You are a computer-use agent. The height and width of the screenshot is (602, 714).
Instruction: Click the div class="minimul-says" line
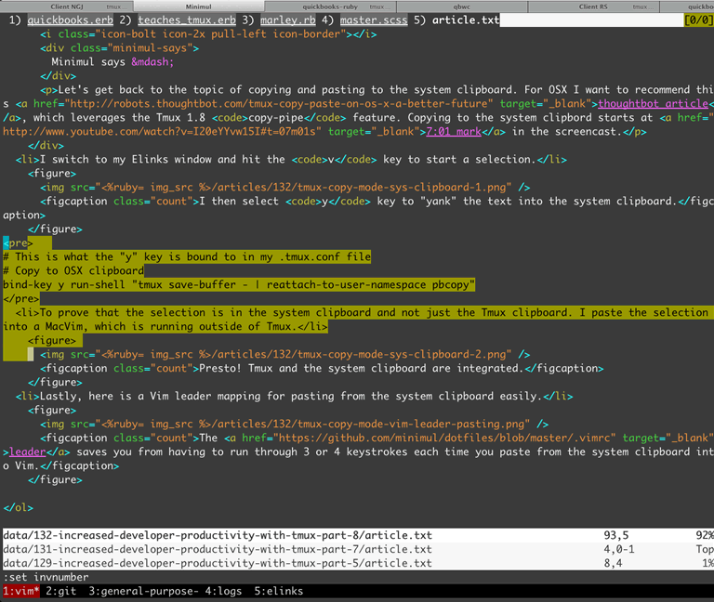point(119,48)
